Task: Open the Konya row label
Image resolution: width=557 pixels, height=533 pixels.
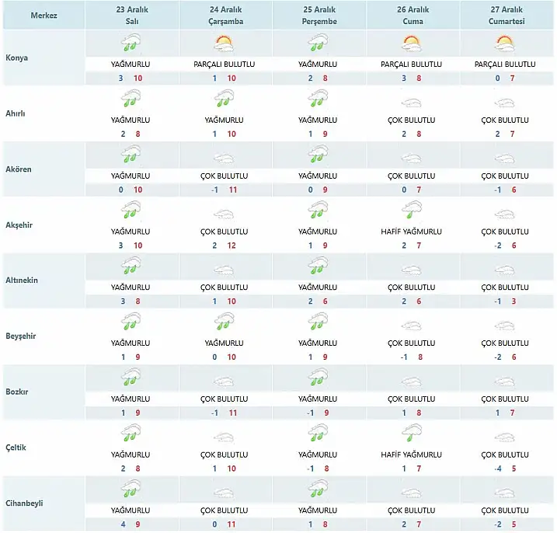Action: pyautogui.click(x=17, y=57)
